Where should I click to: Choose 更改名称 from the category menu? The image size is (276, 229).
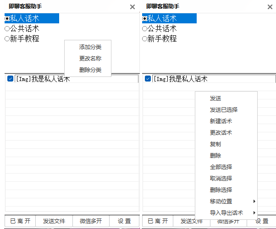click(x=90, y=59)
